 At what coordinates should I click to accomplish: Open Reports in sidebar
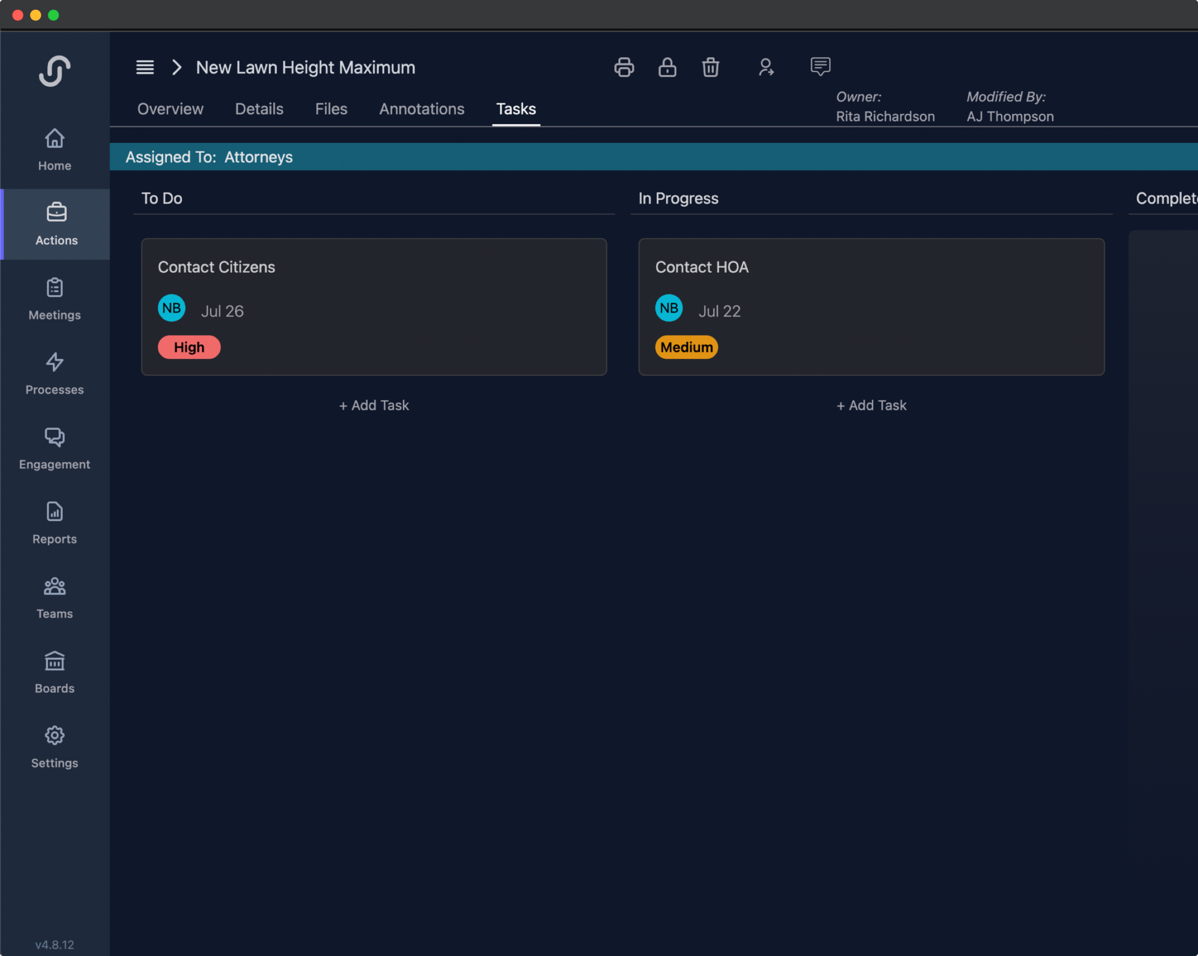54,523
